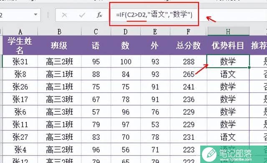Select the 班级 header cell

59,45
